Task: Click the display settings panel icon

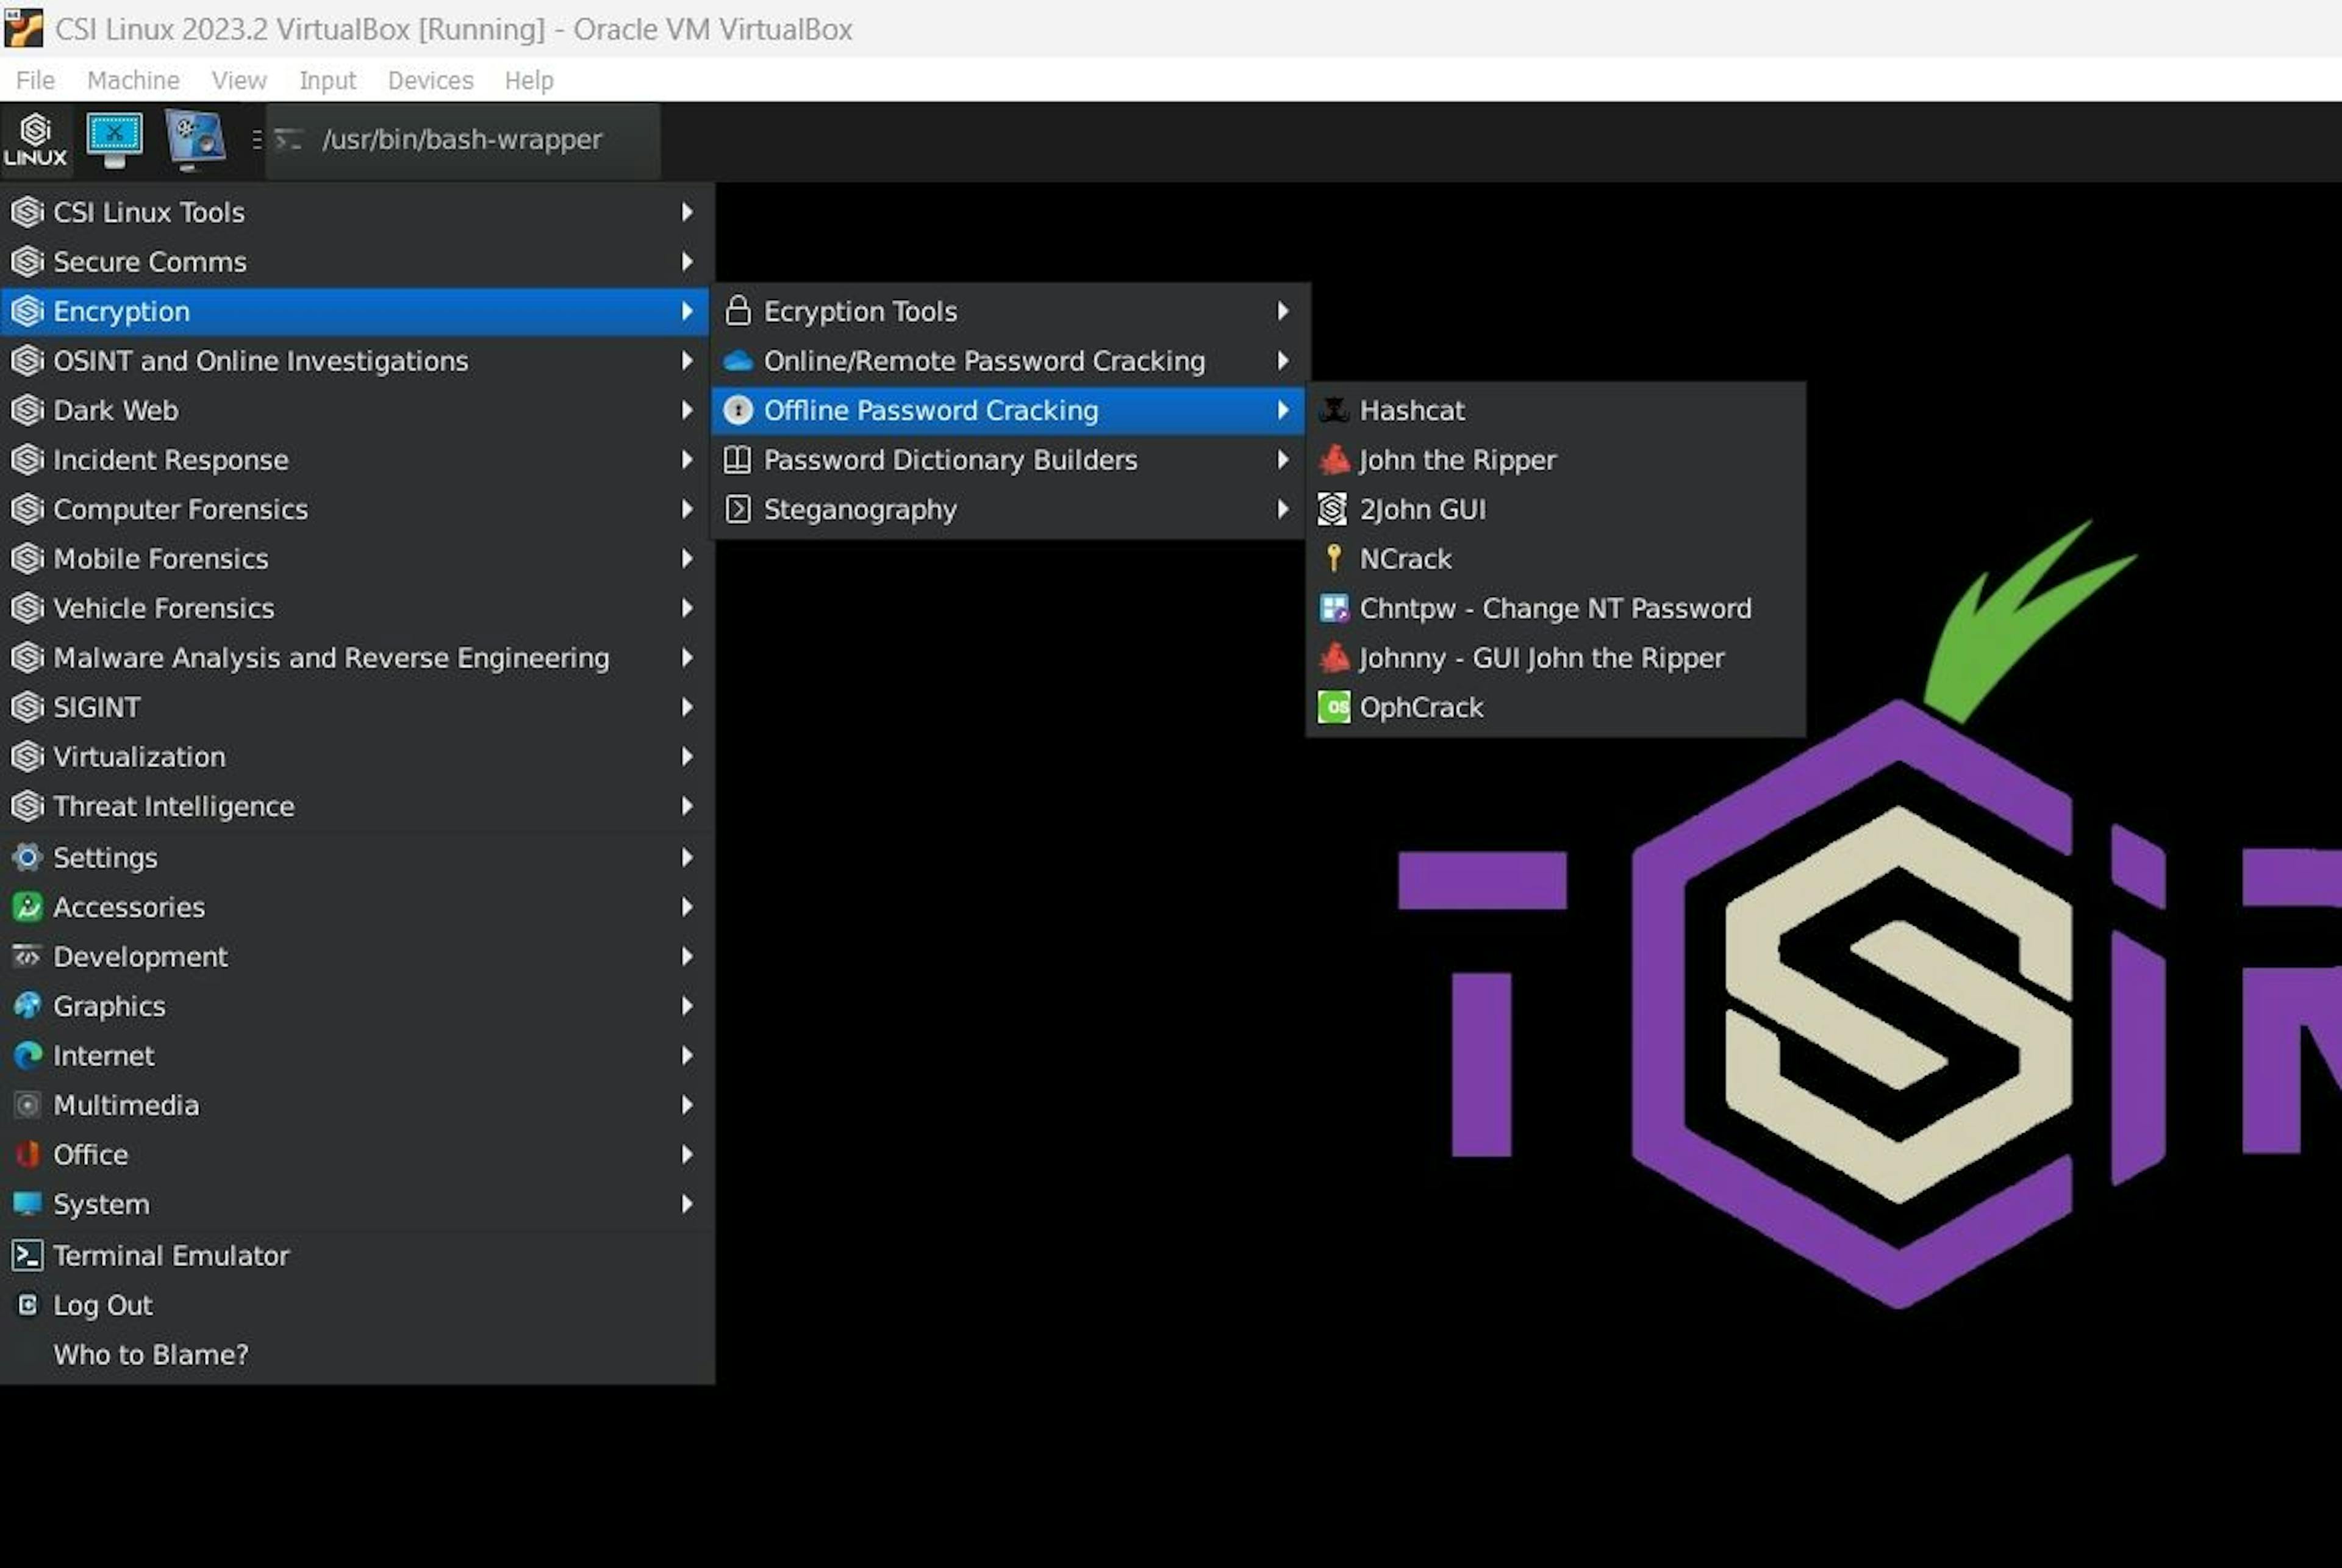Action: click(x=195, y=139)
